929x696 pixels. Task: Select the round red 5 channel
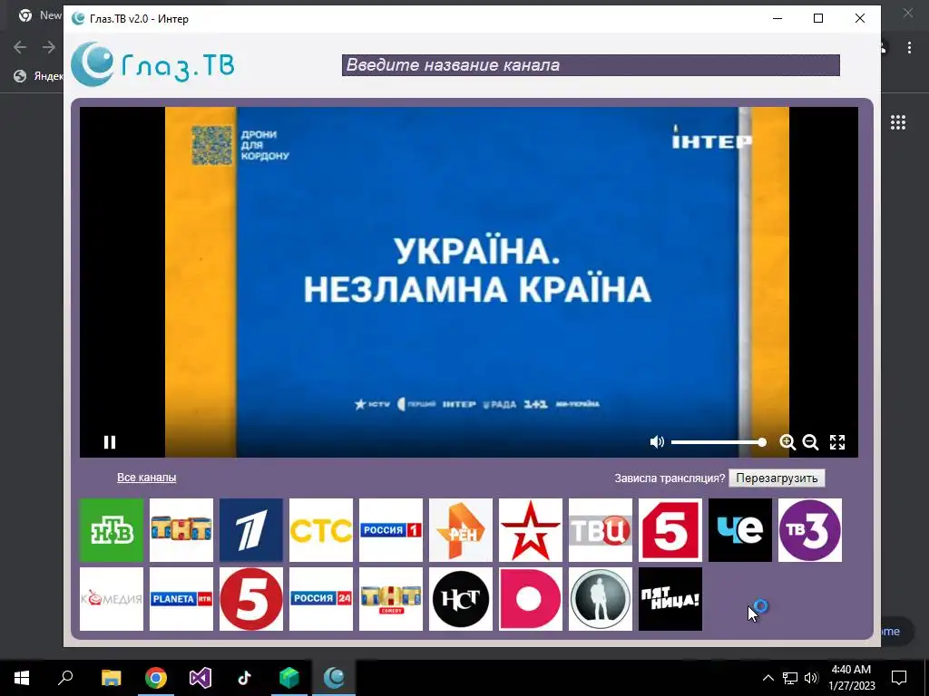251,599
